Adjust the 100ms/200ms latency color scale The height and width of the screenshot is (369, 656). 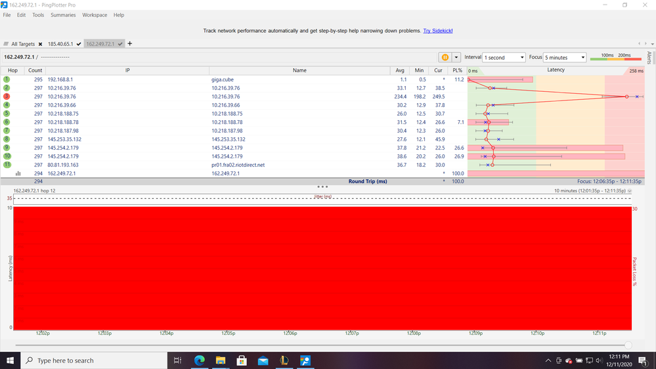tap(615, 57)
